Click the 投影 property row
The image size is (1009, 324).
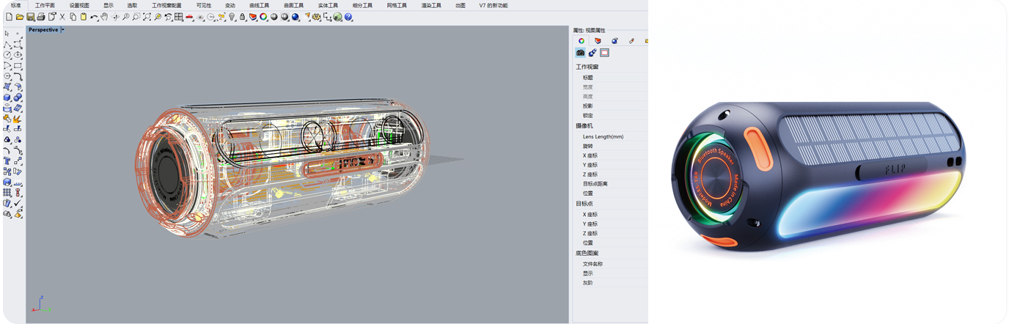(x=588, y=106)
